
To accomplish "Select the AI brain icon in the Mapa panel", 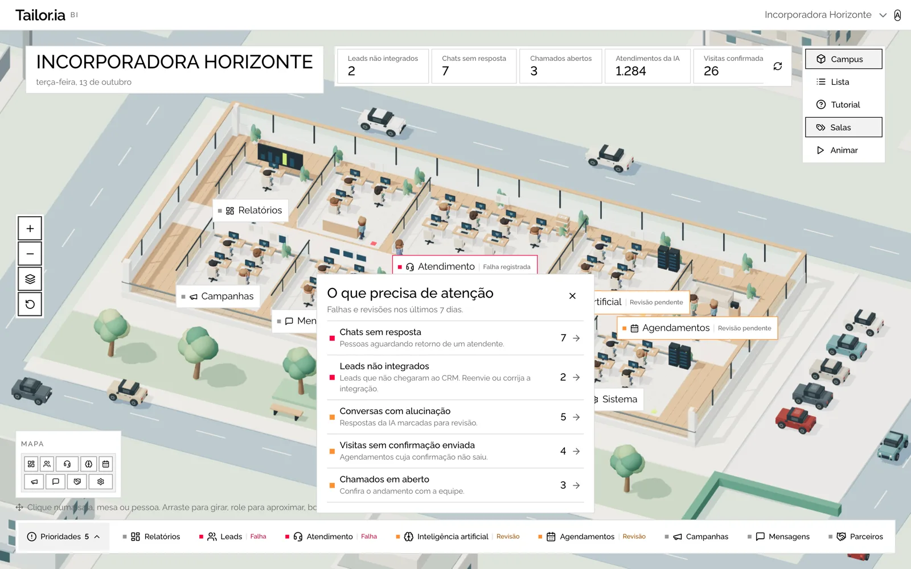I will 89,464.
